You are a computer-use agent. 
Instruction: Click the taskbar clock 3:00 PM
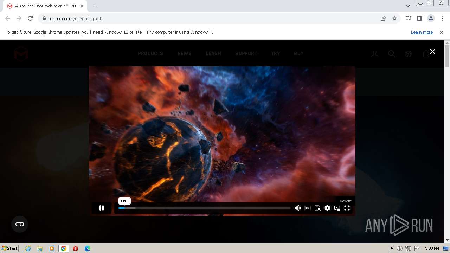[432, 248]
